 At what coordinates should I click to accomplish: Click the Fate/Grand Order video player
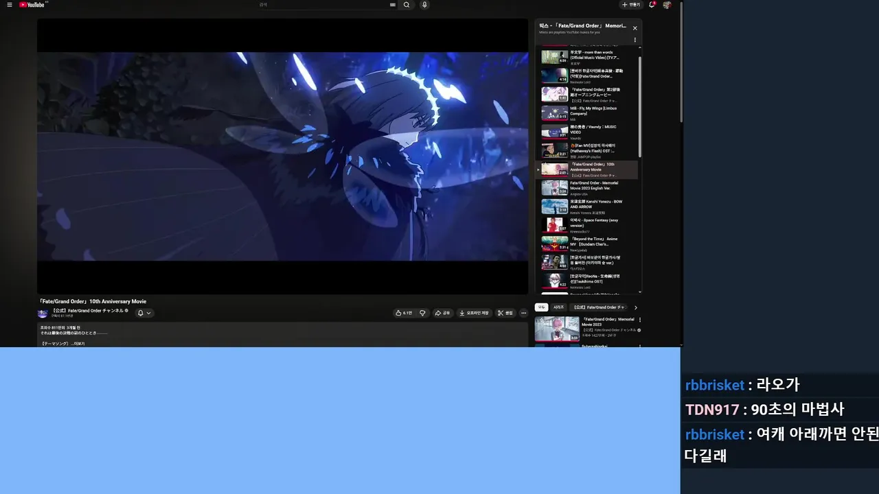point(282,156)
